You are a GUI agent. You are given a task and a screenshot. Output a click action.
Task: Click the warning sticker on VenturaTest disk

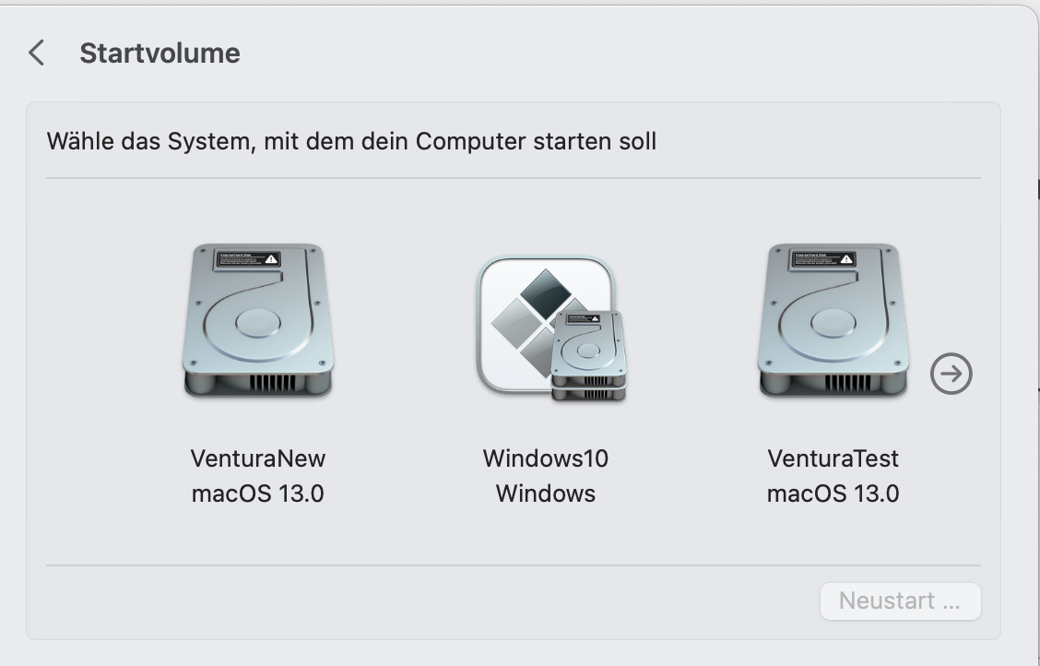[822, 258]
